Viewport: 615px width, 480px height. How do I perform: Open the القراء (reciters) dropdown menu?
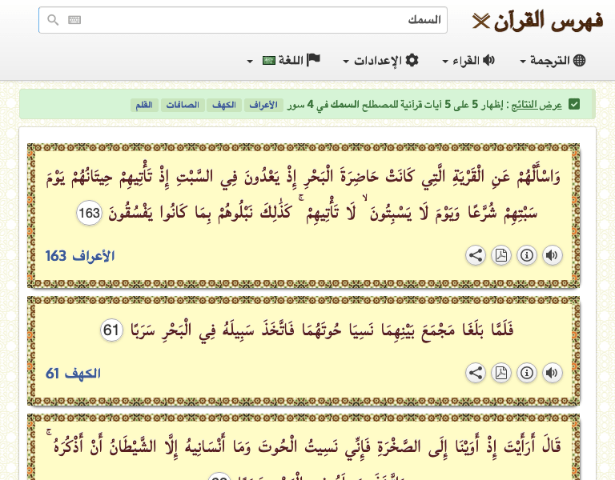point(468,61)
